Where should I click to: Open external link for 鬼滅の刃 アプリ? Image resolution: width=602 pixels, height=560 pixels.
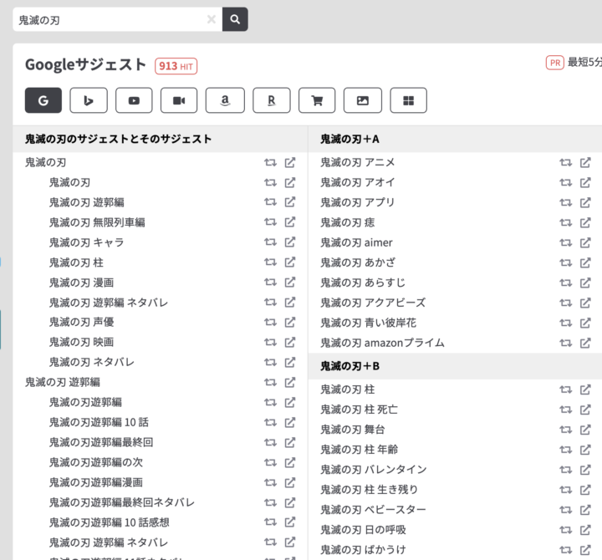pyautogui.click(x=585, y=202)
